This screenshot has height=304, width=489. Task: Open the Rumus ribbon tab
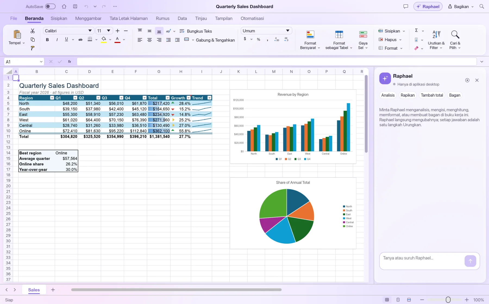163,18
